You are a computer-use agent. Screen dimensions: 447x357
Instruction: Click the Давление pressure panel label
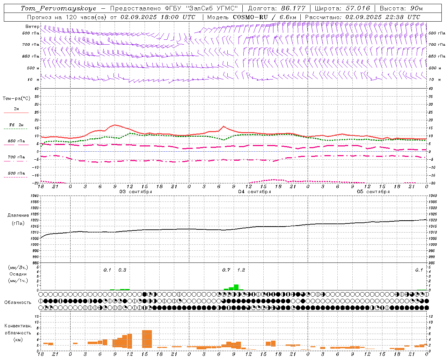(18, 215)
